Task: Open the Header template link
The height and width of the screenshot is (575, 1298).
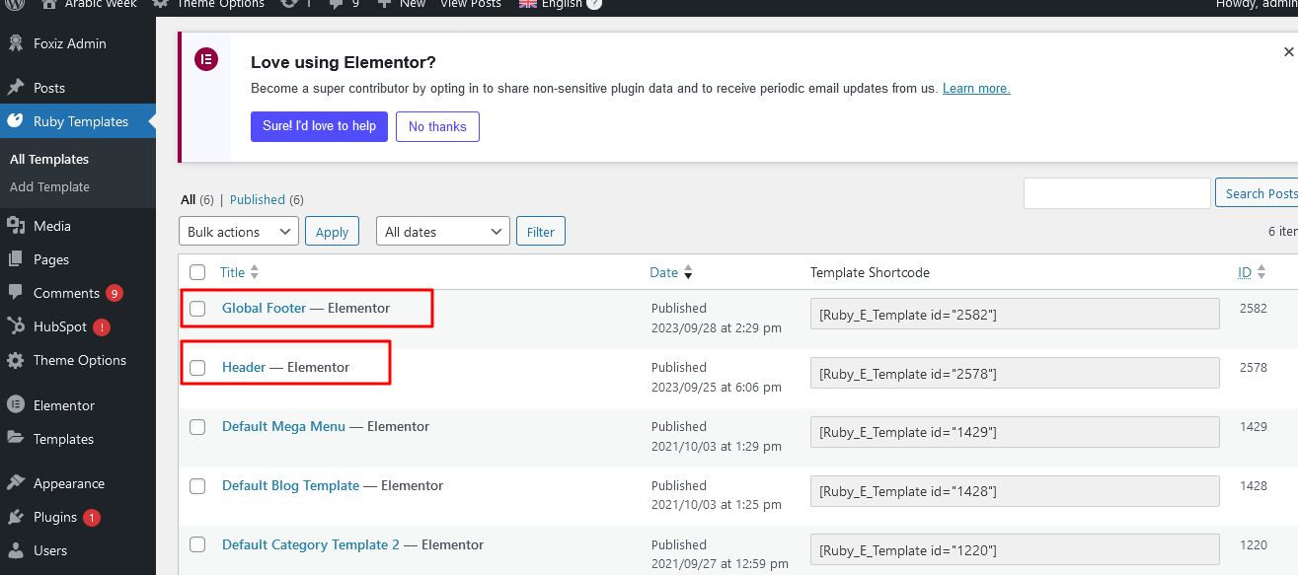Action: point(244,367)
